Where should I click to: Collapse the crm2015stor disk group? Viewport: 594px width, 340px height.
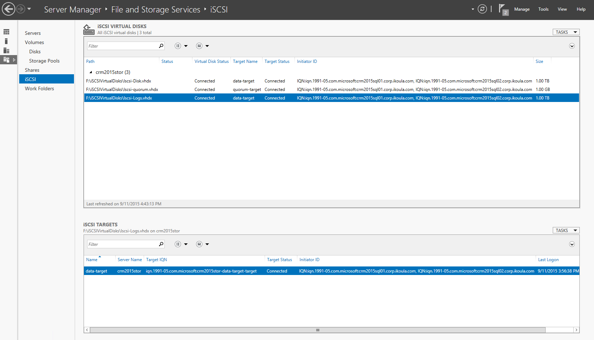91,72
